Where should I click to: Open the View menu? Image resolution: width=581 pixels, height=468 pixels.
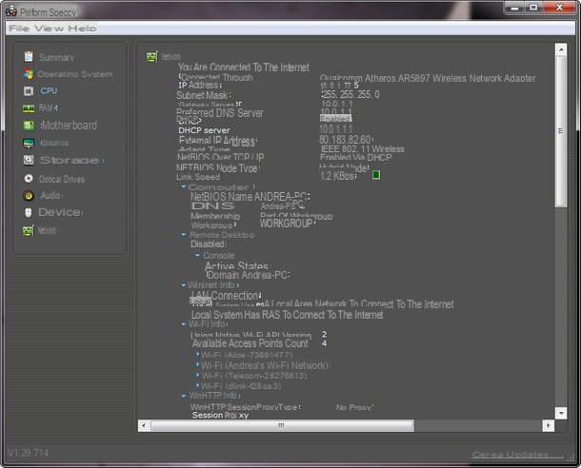(50, 29)
